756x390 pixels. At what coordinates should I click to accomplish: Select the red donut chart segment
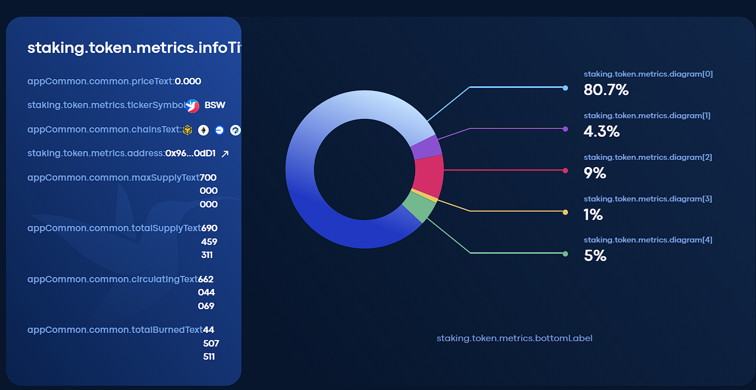click(429, 176)
